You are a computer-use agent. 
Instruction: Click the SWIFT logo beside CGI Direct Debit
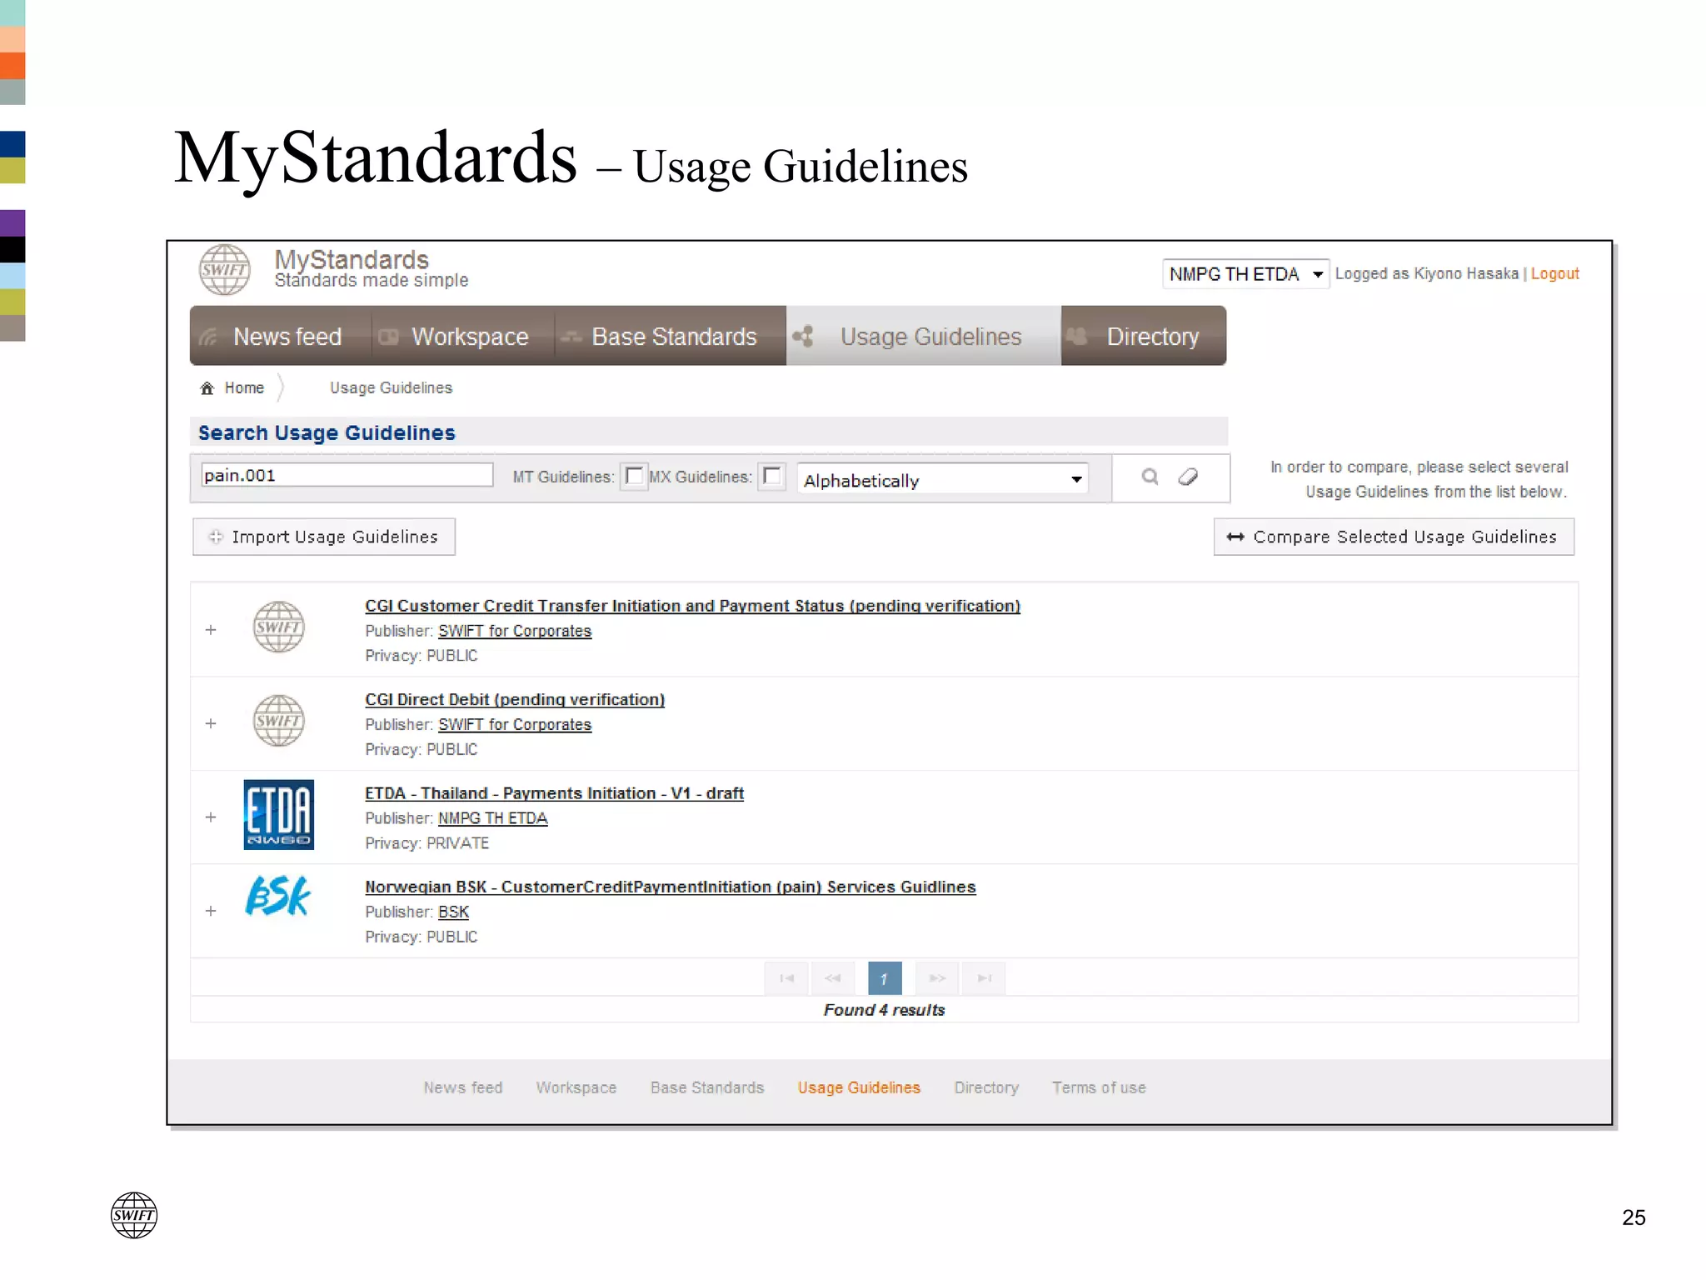(278, 721)
